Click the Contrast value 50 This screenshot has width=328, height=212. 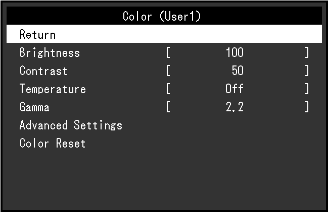237,71
